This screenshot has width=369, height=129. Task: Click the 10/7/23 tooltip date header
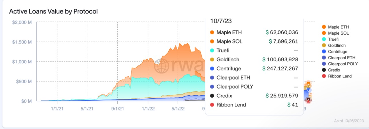(x=221, y=21)
